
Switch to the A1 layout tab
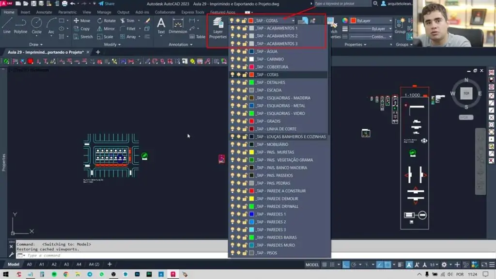[42, 264]
